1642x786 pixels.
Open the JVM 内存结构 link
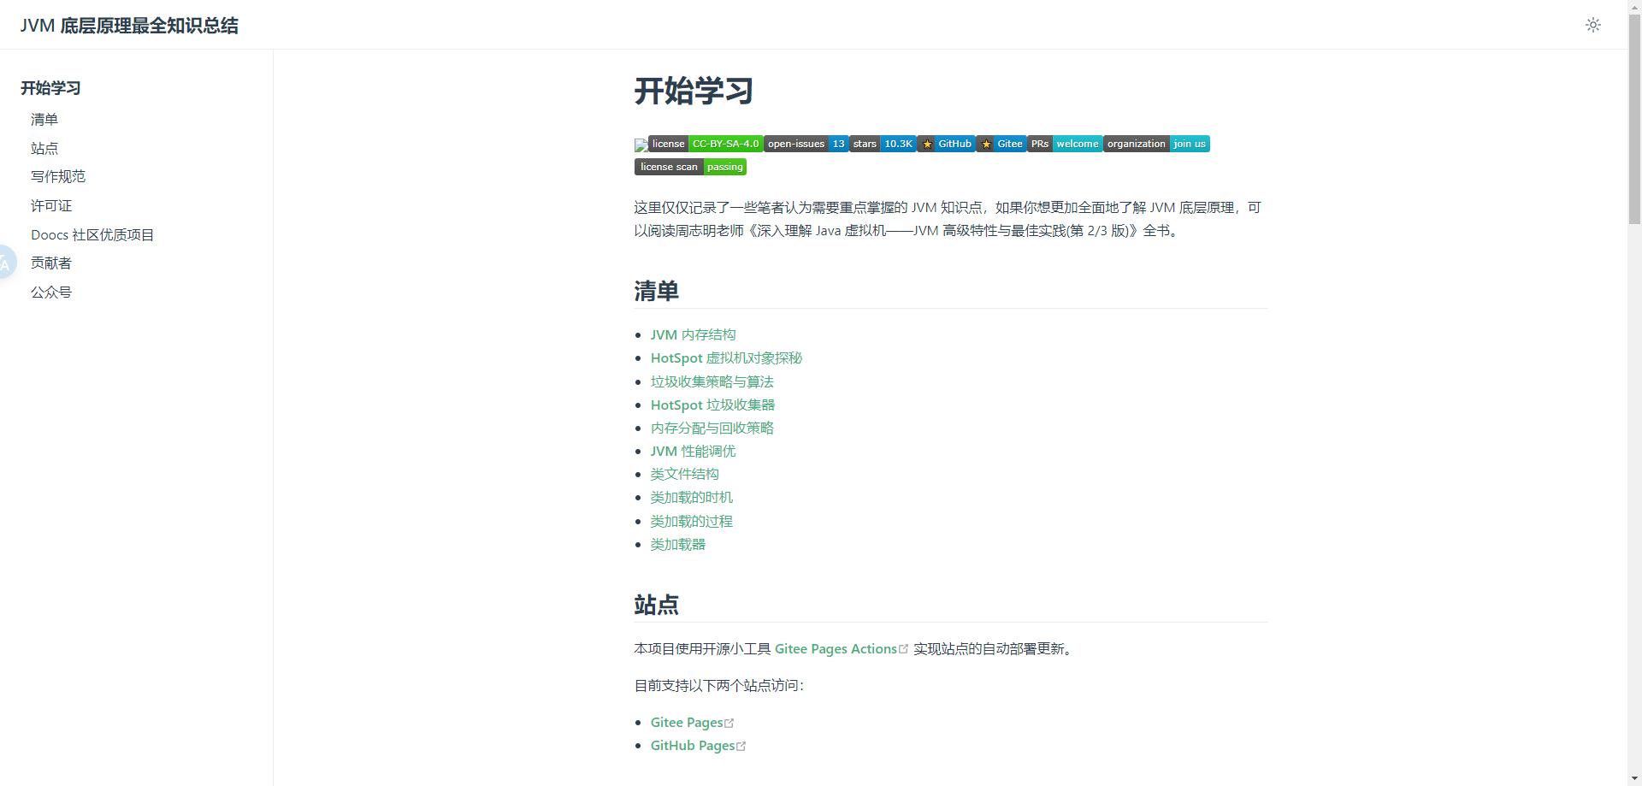pyautogui.click(x=693, y=335)
